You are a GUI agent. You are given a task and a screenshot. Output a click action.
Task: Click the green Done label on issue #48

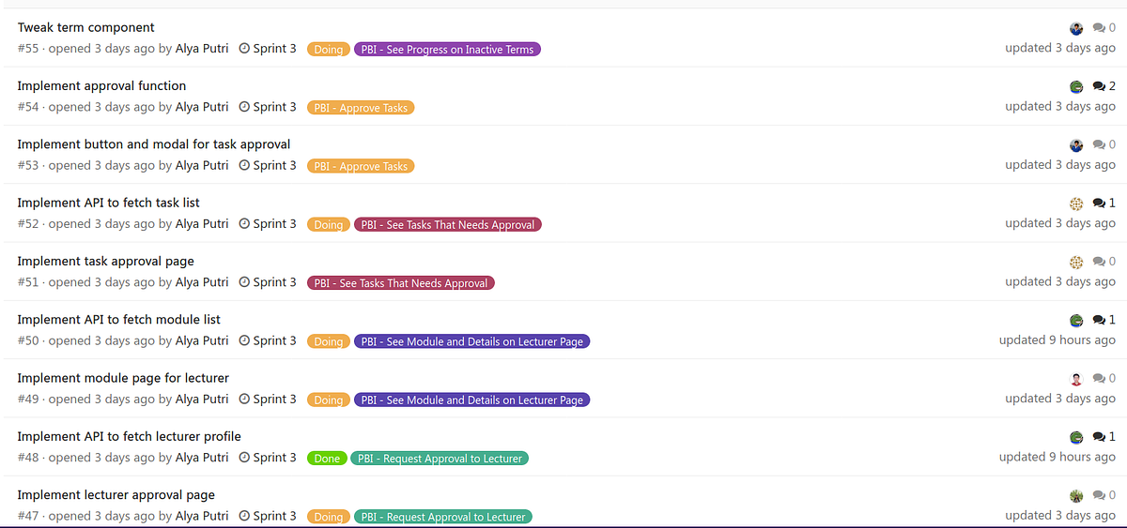coord(327,459)
